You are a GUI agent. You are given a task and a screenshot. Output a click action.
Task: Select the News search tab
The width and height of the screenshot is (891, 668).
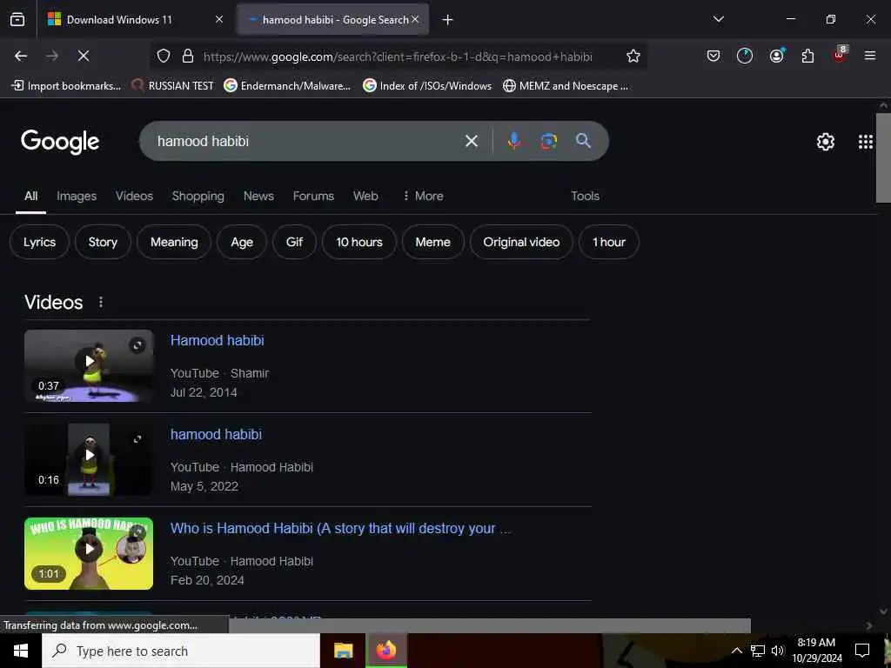258,196
